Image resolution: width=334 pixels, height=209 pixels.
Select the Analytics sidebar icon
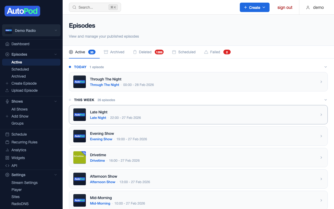[x=7, y=150]
